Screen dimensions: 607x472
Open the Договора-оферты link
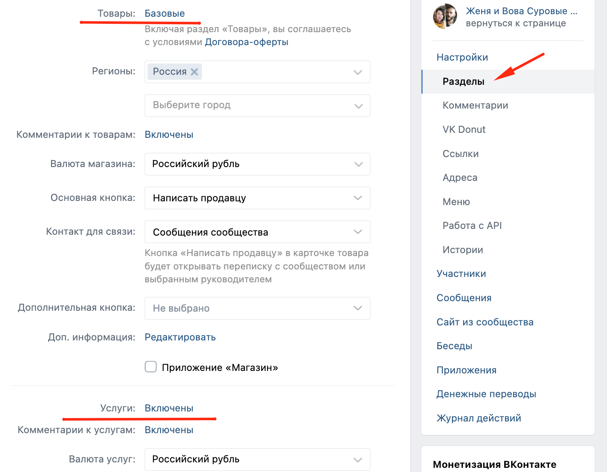(x=247, y=42)
